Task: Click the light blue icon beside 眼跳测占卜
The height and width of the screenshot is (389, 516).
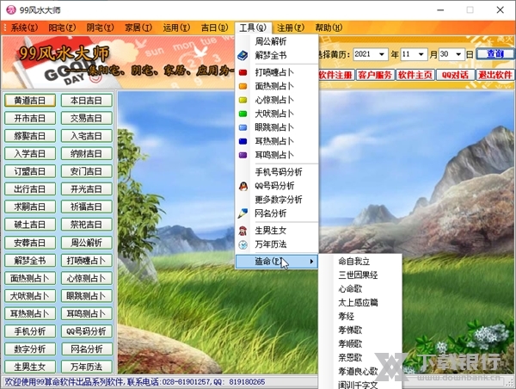Action: point(243,127)
